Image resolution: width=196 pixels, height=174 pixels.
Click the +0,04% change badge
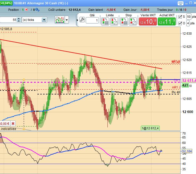point(6,3)
